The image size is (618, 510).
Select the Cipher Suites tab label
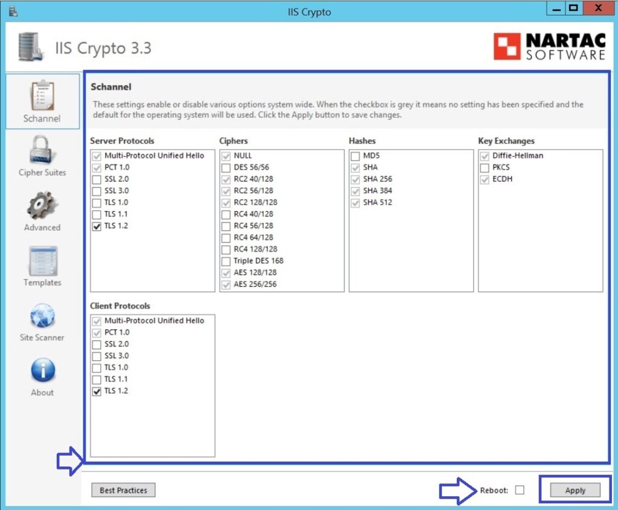point(42,172)
